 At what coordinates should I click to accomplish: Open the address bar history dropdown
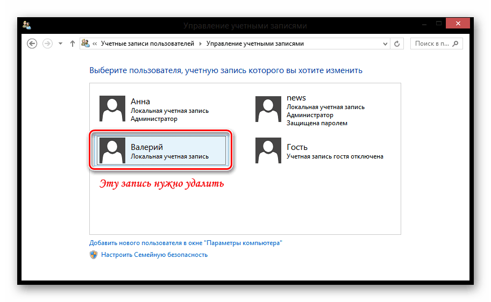(x=385, y=44)
